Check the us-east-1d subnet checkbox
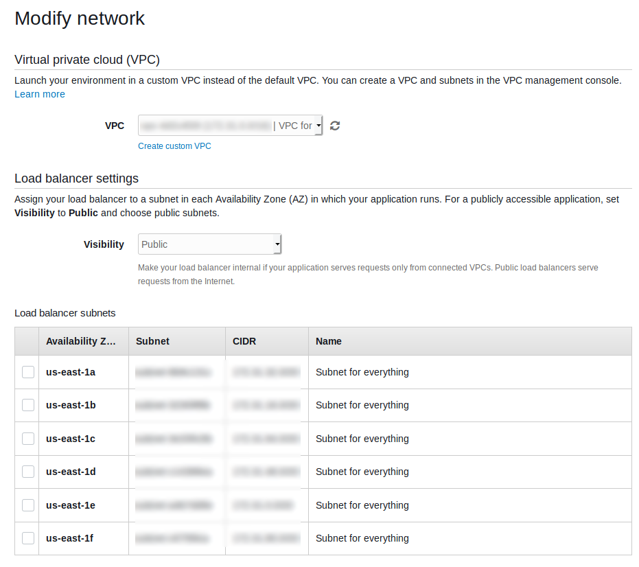 coord(27,472)
